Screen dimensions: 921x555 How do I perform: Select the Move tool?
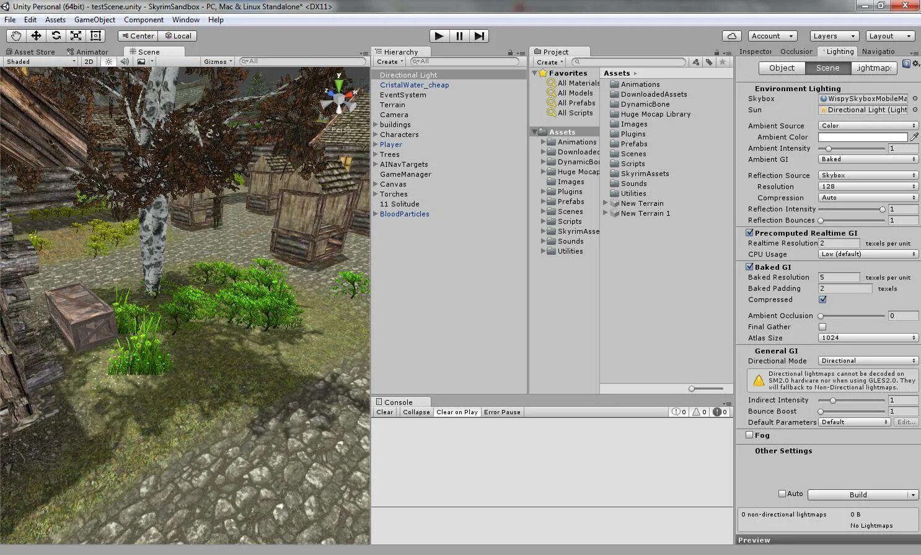36,36
